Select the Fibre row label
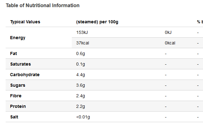This screenshot has width=203, height=129. (16, 96)
